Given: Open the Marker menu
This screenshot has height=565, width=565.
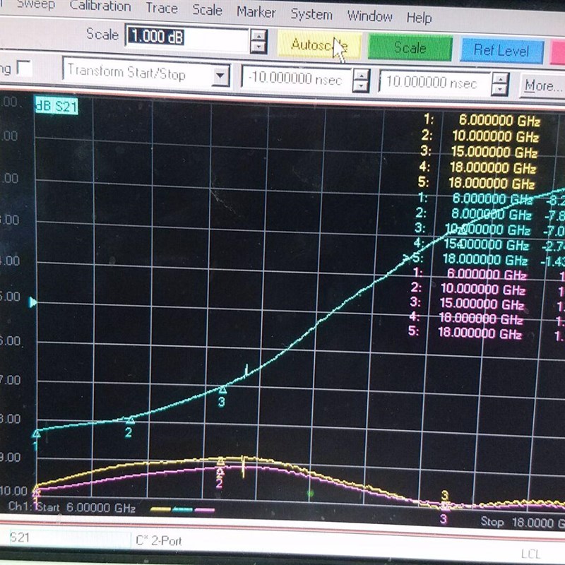Looking at the screenshot, I should pyautogui.click(x=256, y=12).
